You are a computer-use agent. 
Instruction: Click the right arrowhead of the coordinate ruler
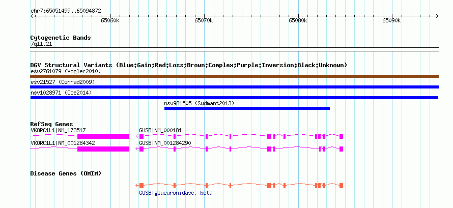pos(437,16)
